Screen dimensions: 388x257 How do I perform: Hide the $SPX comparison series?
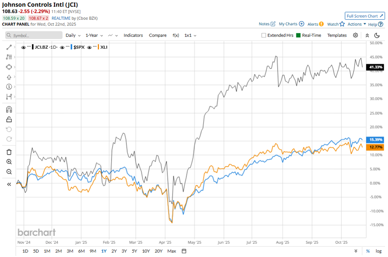pyautogui.click(x=62, y=47)
